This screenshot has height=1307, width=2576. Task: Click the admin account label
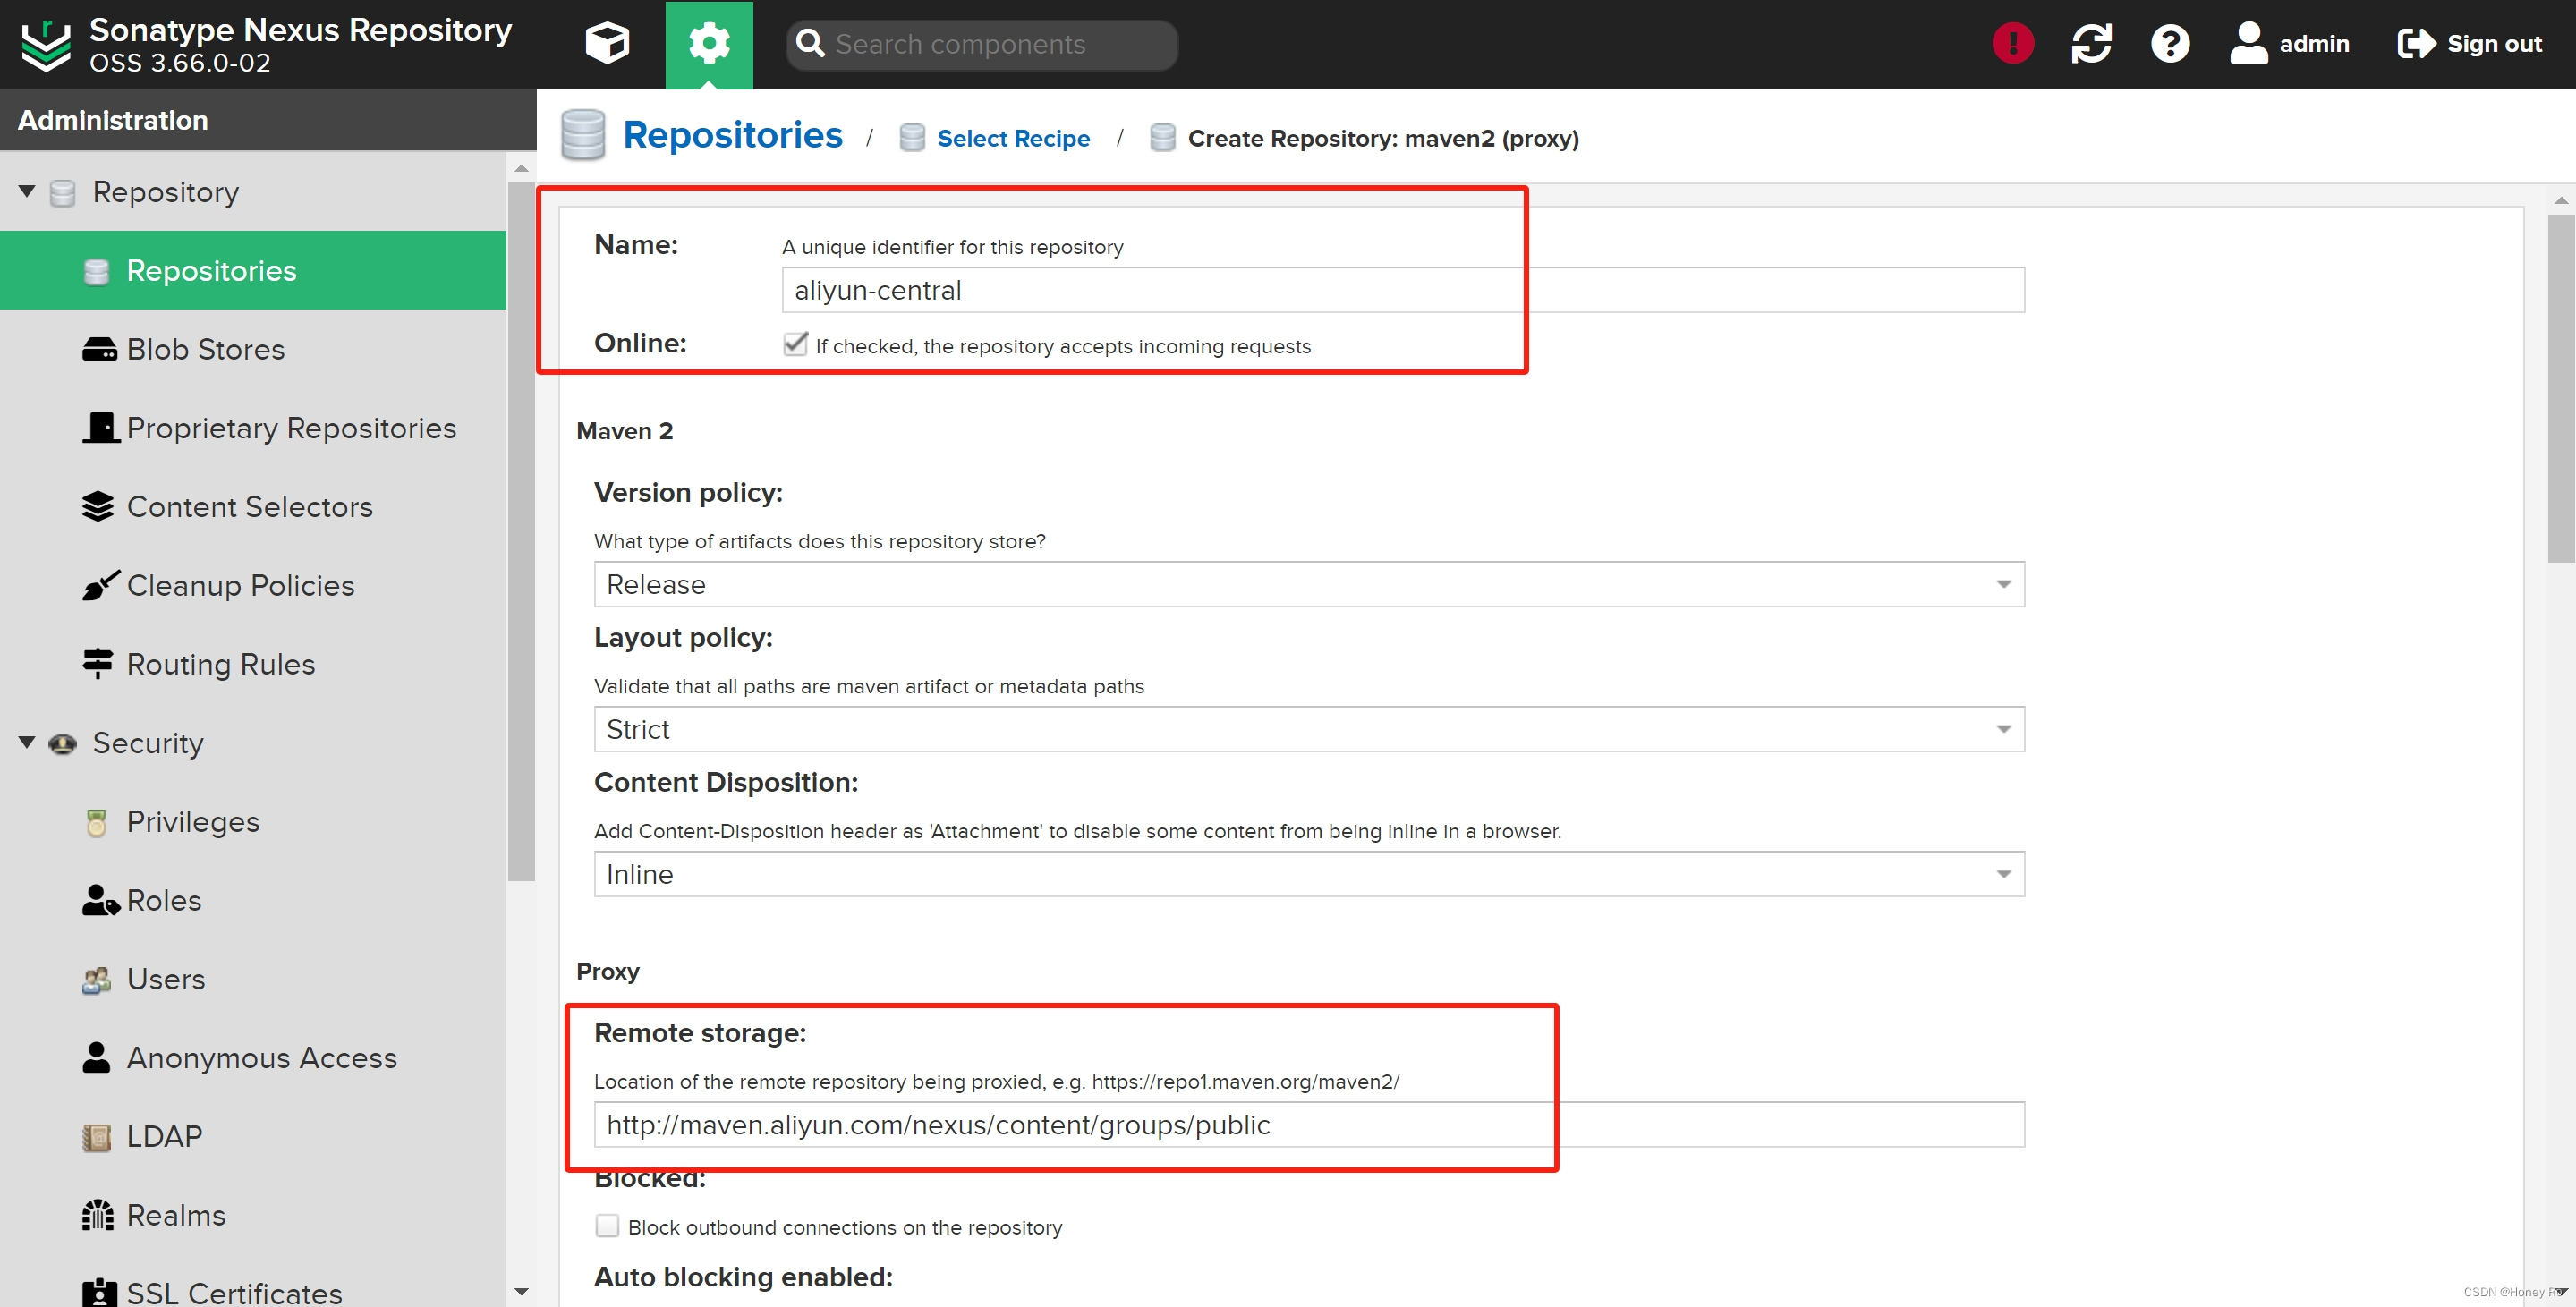[2314, 44]
